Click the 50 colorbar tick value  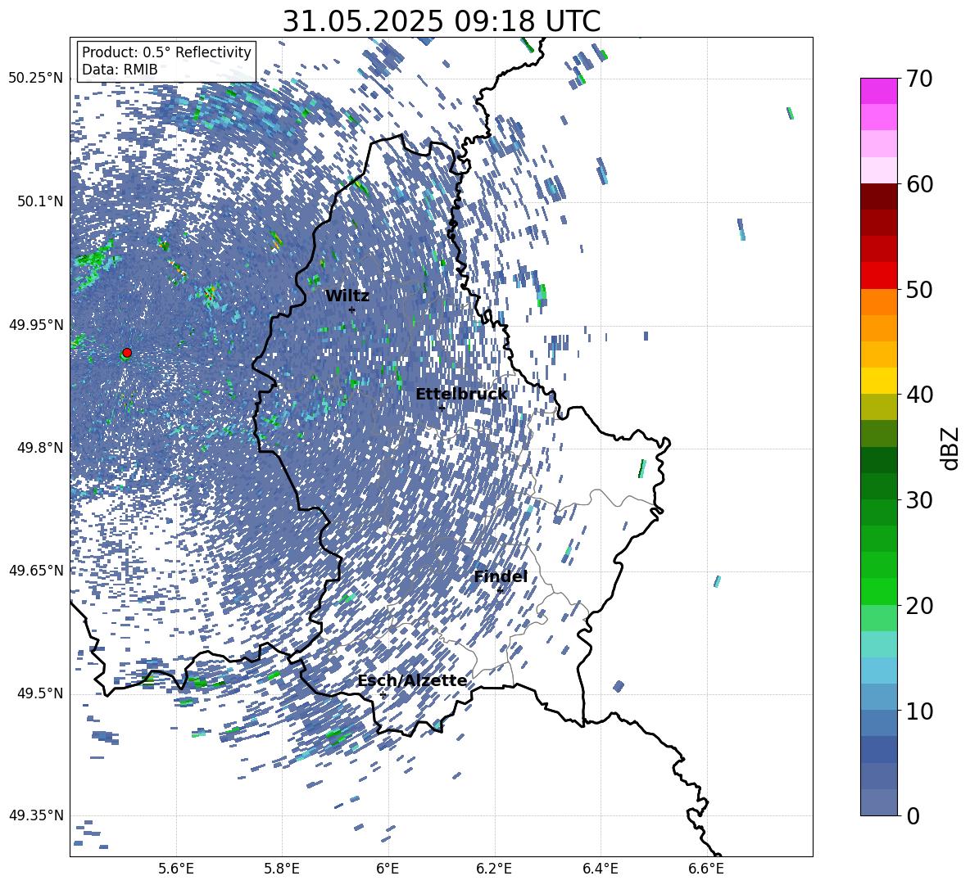click(919, 290)
